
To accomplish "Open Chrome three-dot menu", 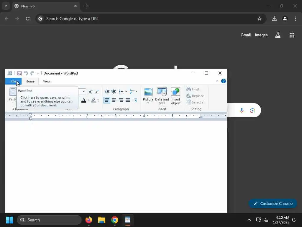I will click(296, 19).
